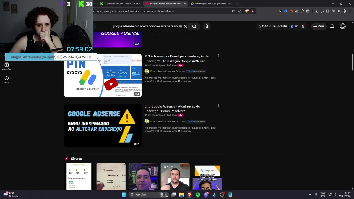The image size is (354, 199).
Task: Open the PIN Adsense video thumbnail
Action: pos(103,75)
